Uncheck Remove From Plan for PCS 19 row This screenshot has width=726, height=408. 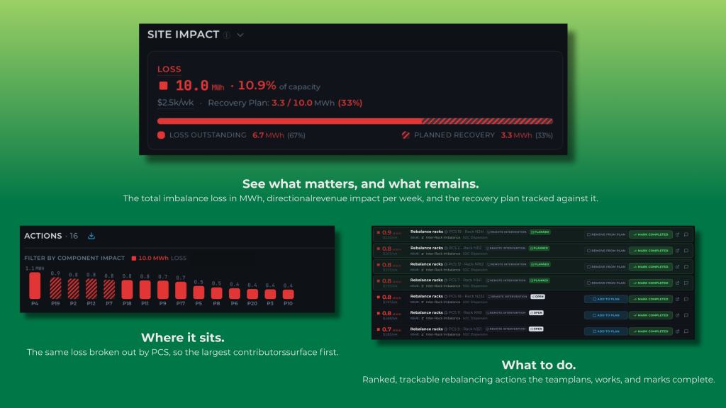click(605, 234)
